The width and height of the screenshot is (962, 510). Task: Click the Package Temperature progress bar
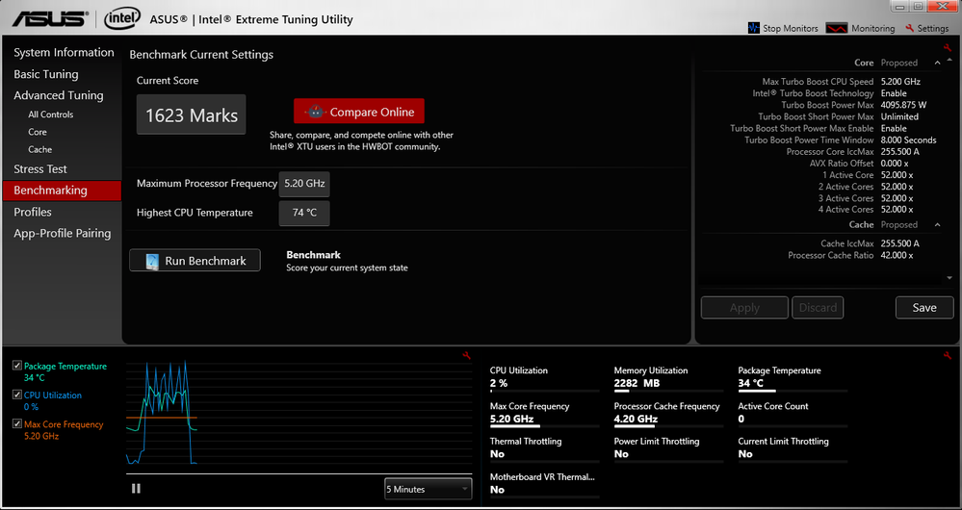793,391
